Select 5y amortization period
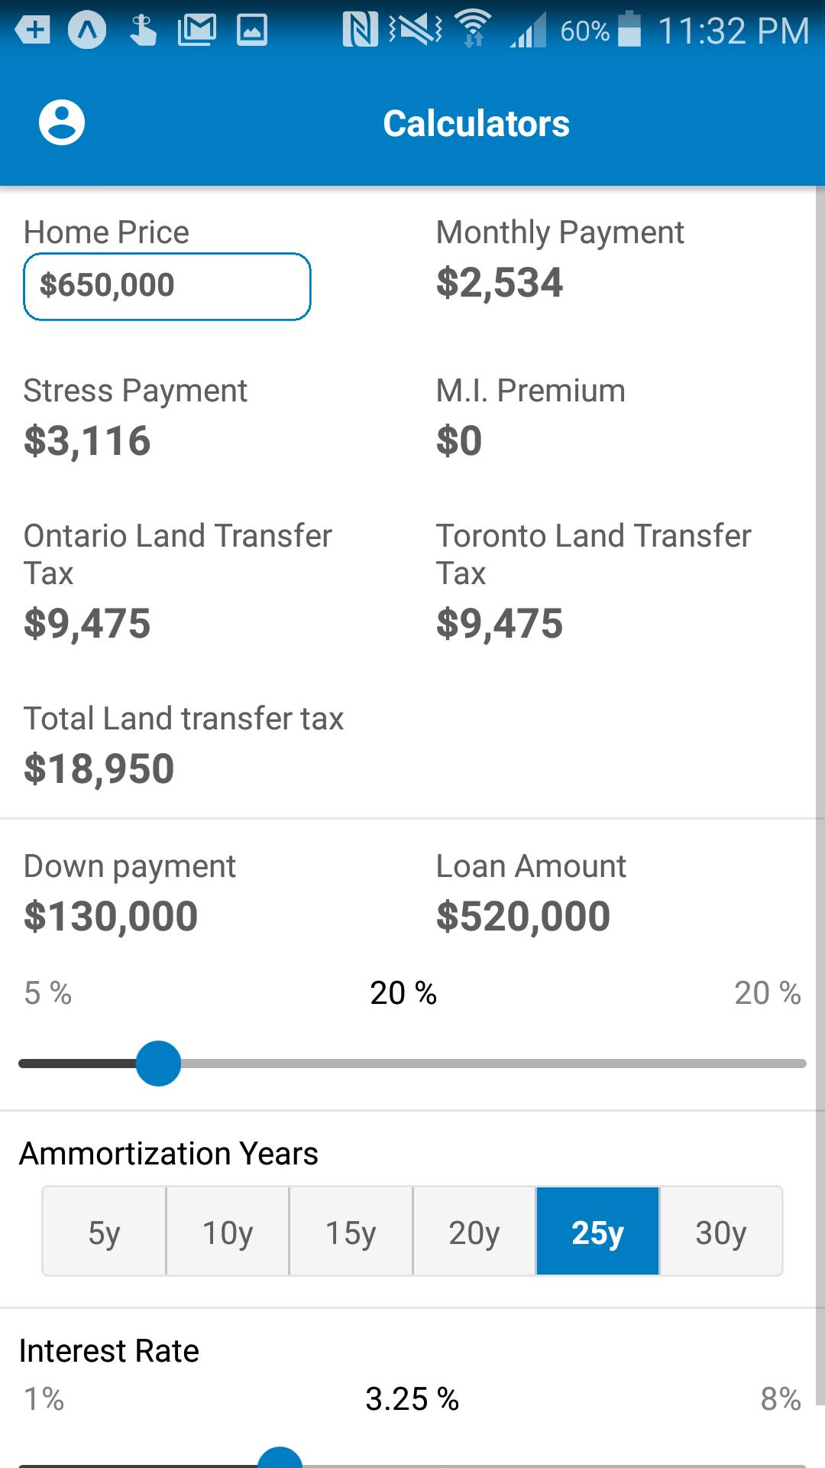 tap(104, 1231)
